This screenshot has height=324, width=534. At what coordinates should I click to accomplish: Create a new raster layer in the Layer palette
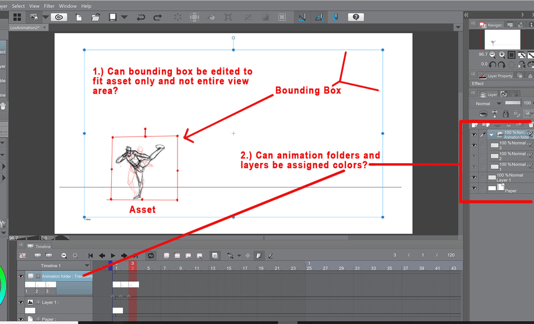click(x=474, y=125)
